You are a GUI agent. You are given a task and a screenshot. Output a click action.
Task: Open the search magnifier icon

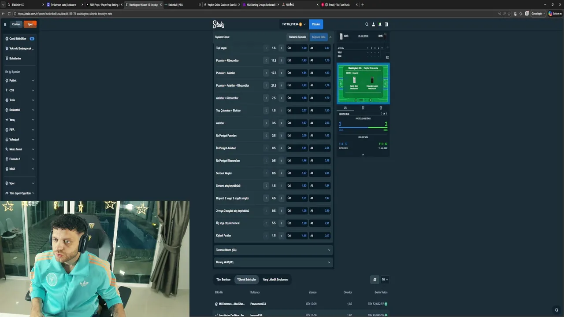367,24
